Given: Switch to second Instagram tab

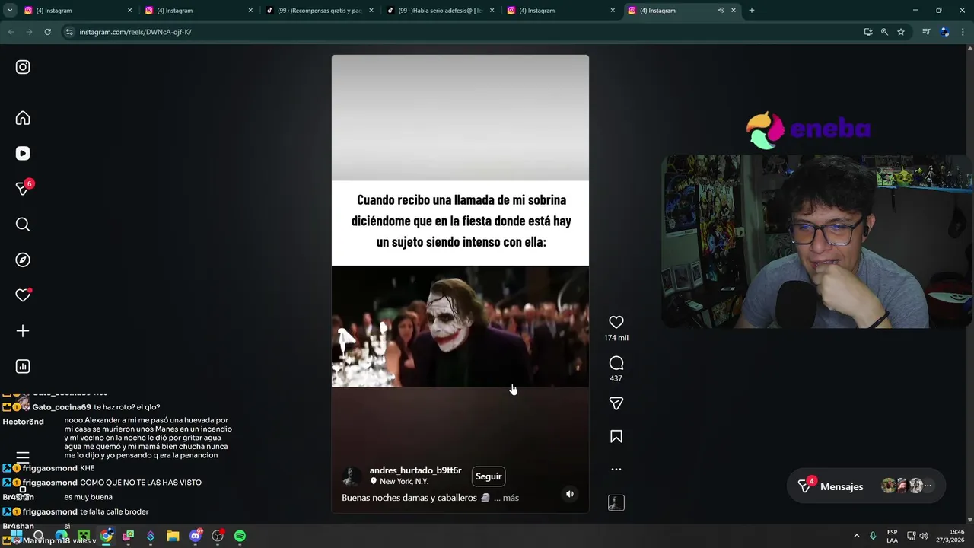Looking at the screenshot, I should click(x=197, y=11).
